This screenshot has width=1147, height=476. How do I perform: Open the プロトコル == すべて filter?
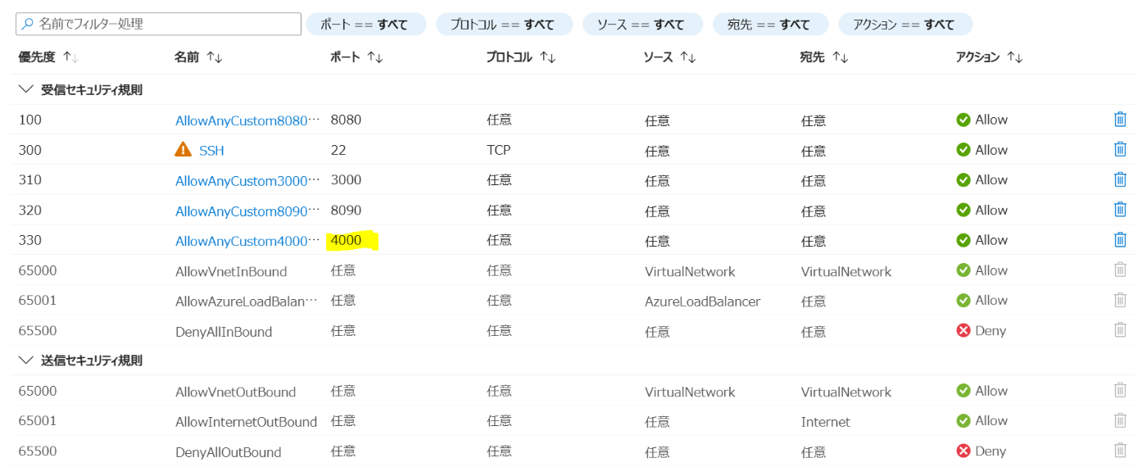point(504,24)
